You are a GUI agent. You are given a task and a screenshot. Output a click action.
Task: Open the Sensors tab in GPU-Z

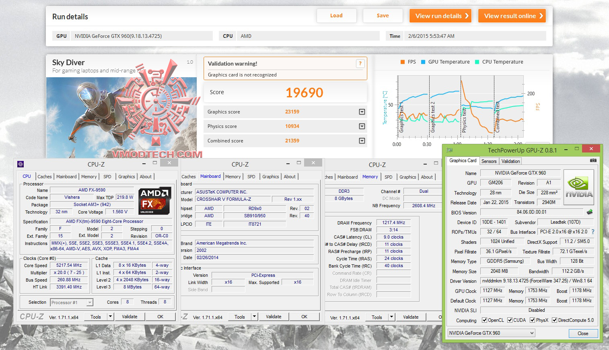tap(489, 161)
